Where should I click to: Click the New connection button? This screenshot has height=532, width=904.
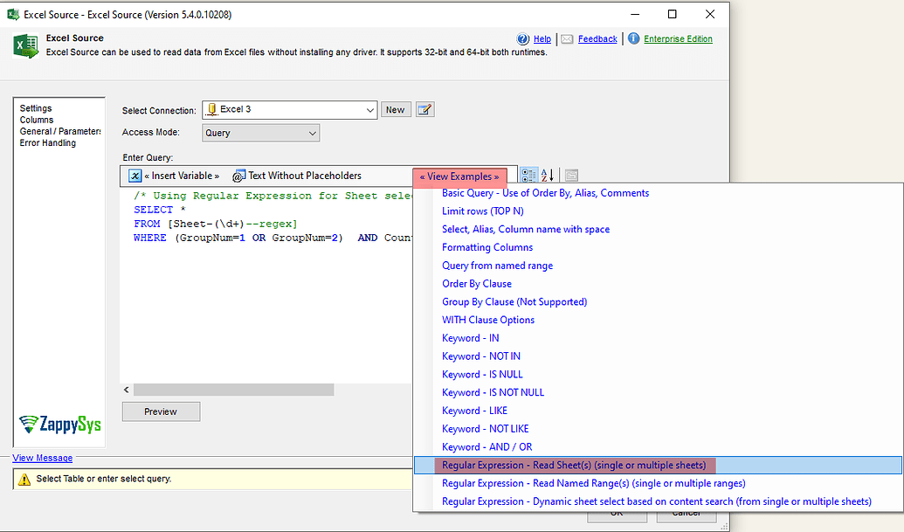pyautogui.click(x=396, y=109)
